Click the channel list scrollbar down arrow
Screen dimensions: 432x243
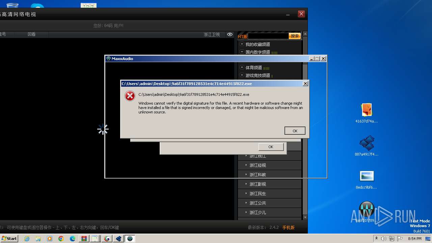click(305, 218)
